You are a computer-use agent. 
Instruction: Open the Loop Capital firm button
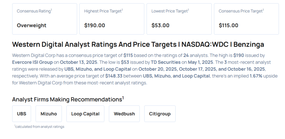(x=85, y=114)
